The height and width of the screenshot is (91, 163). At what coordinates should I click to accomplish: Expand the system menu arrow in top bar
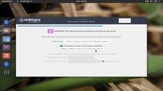159,1
